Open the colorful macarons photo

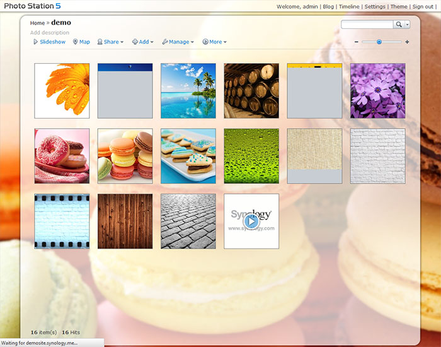[125, 156]
